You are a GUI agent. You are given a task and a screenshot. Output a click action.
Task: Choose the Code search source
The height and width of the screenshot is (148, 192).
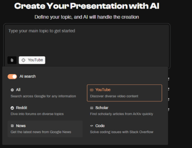(124, 129)
